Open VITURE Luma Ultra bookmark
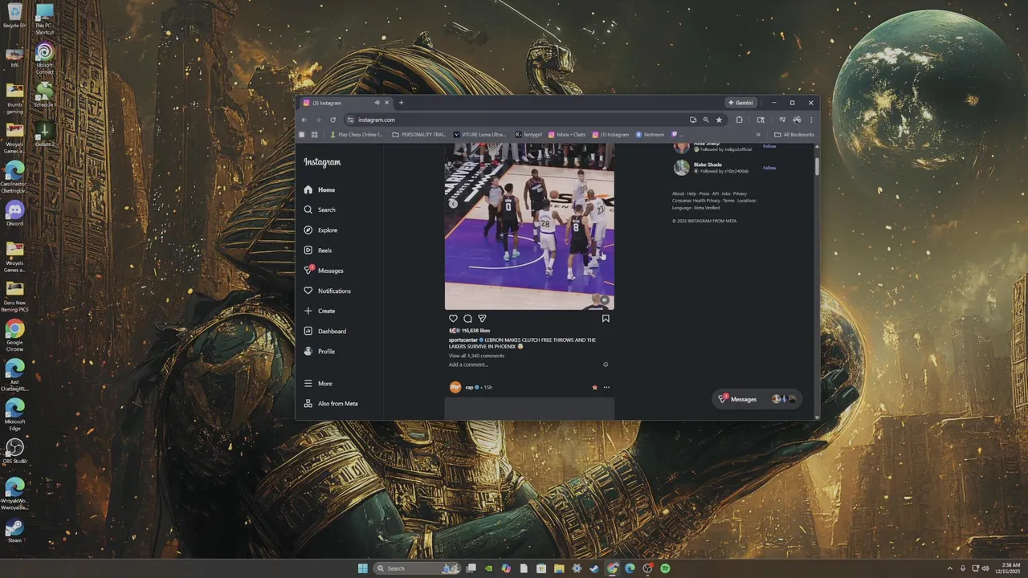Screen dimensions: 1028x578 pyautogui.click(x=480, y=135)
